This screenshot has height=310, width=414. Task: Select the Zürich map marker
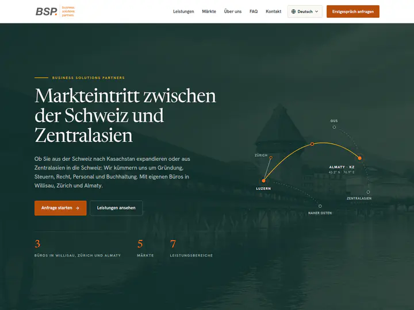click(271, 158)
